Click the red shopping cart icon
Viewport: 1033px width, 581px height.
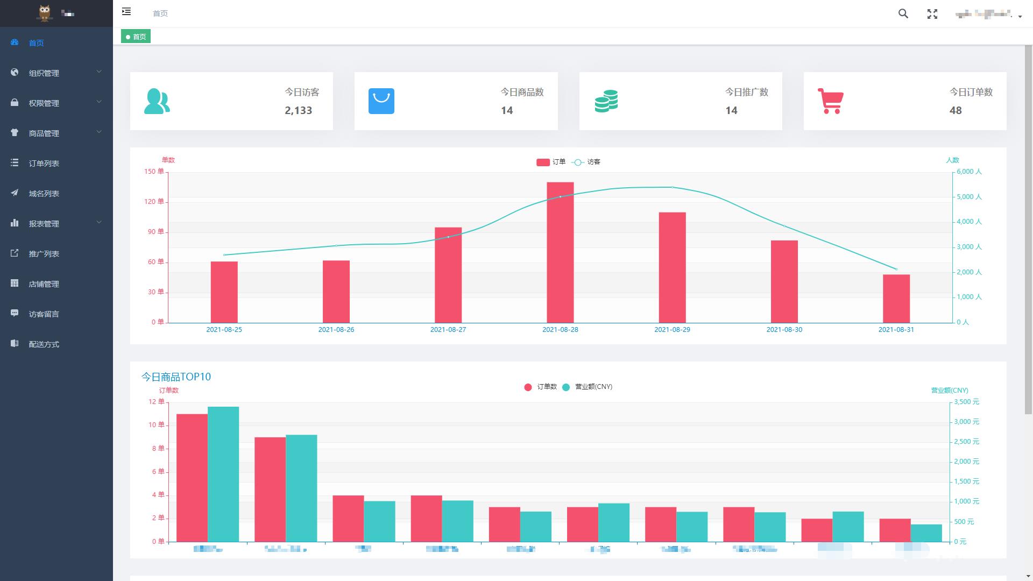coord(830,101)
